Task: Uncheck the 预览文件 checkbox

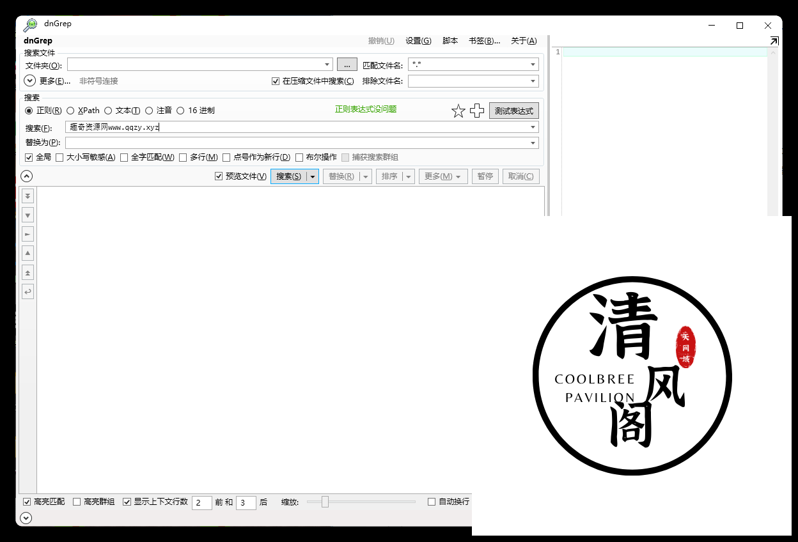Action: 219,176
